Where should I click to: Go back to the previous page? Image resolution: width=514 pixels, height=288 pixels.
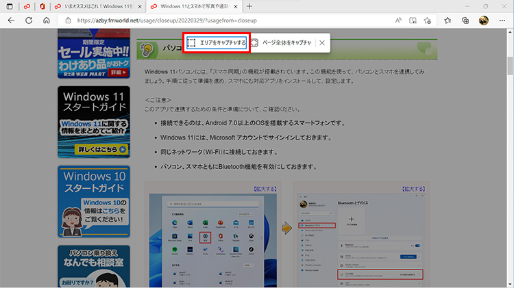click(x=11, y=21)
